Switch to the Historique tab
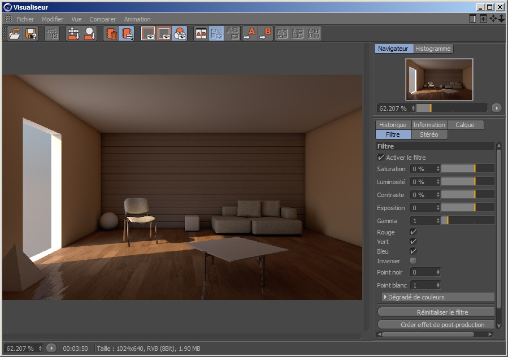508x357 pixels. (x=393, y=125)
